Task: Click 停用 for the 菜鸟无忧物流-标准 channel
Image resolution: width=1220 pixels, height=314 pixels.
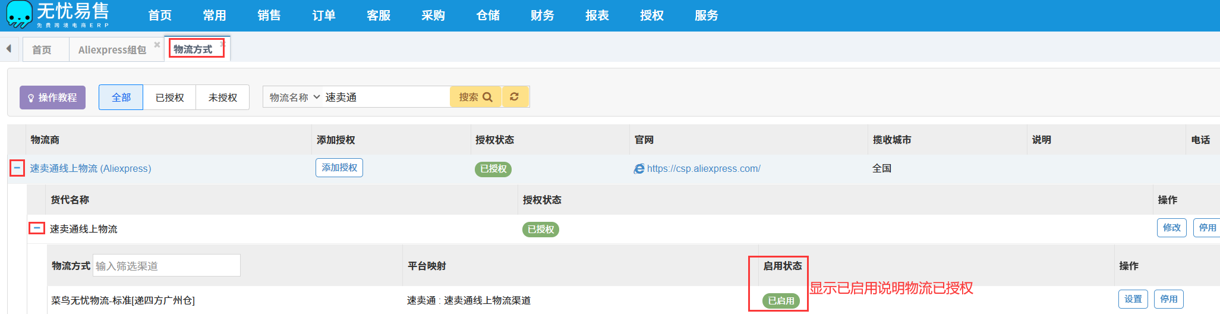Action: pos(1169,299)
